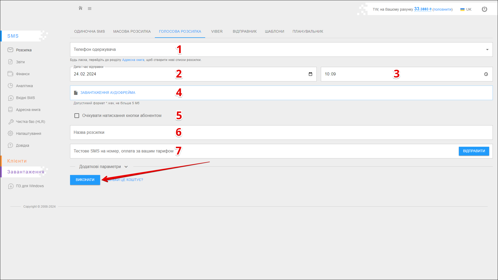The height and width of the screenshot is (280, 498).
Task: Open the VIBER tab
Action: pyautogui.click(x=217, y=31)
